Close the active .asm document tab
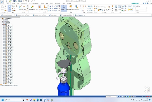This screenshot has width=152, height=102. pos(84,15)
